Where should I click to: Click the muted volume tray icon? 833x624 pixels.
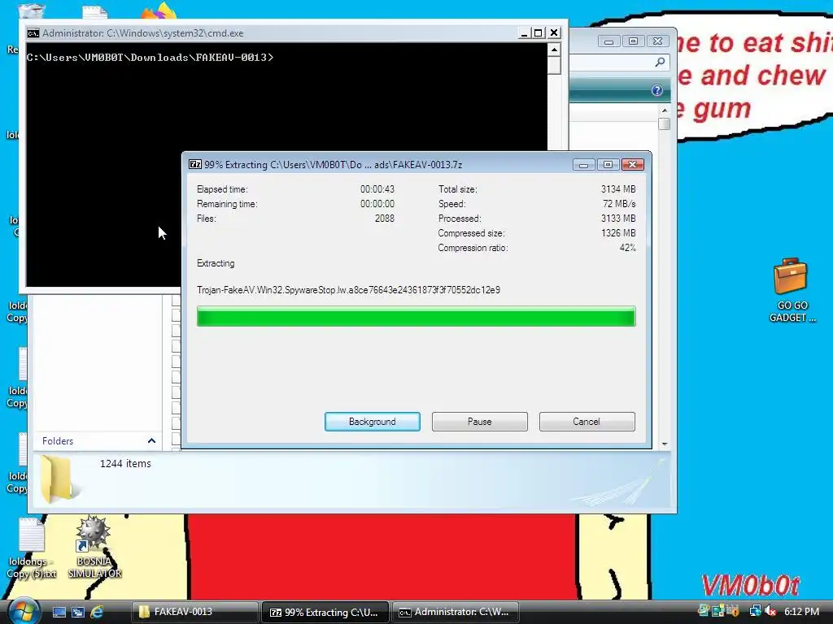click(x=770, y=611)
